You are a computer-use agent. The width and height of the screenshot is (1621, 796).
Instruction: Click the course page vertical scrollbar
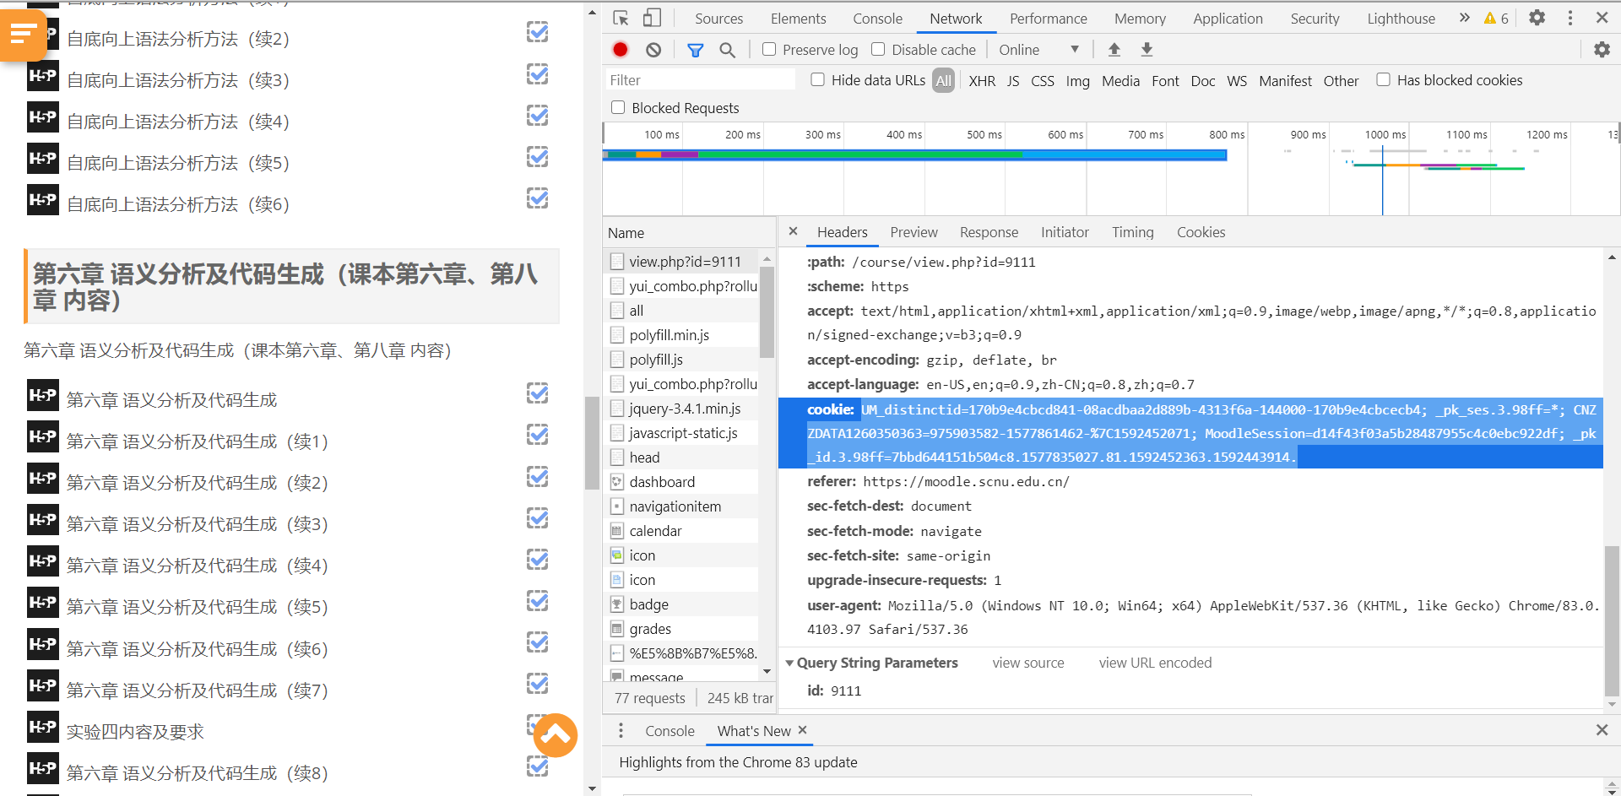coord(592,443)
